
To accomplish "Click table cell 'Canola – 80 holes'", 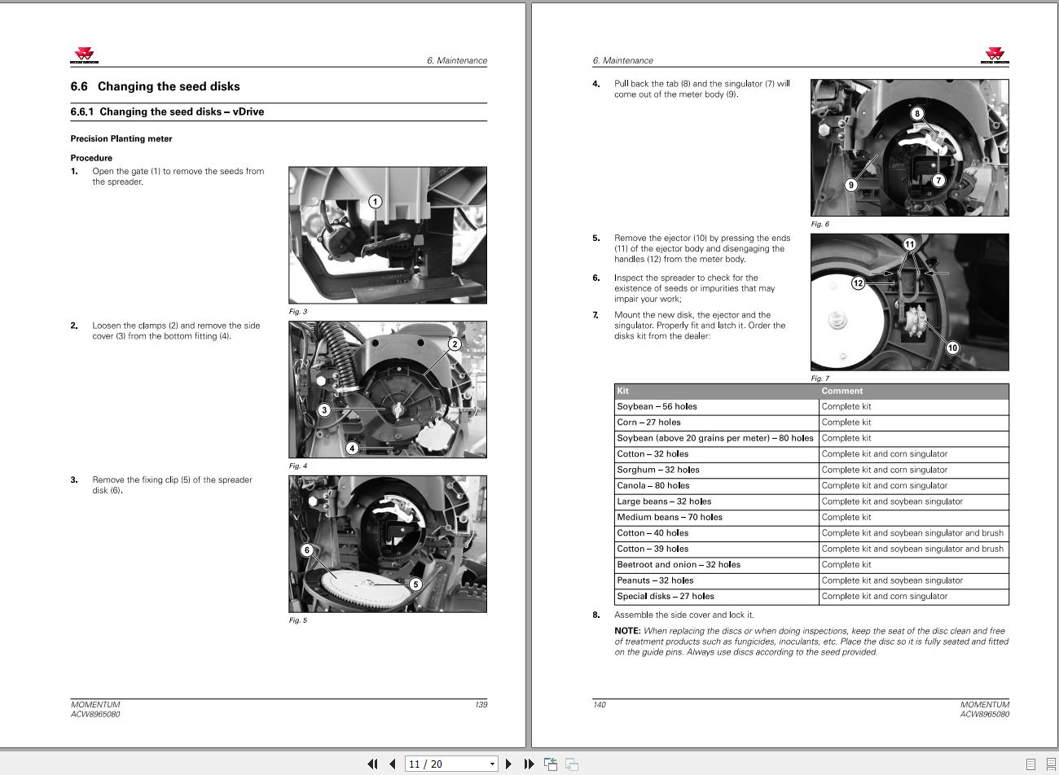I will click(x=653, y=485).
